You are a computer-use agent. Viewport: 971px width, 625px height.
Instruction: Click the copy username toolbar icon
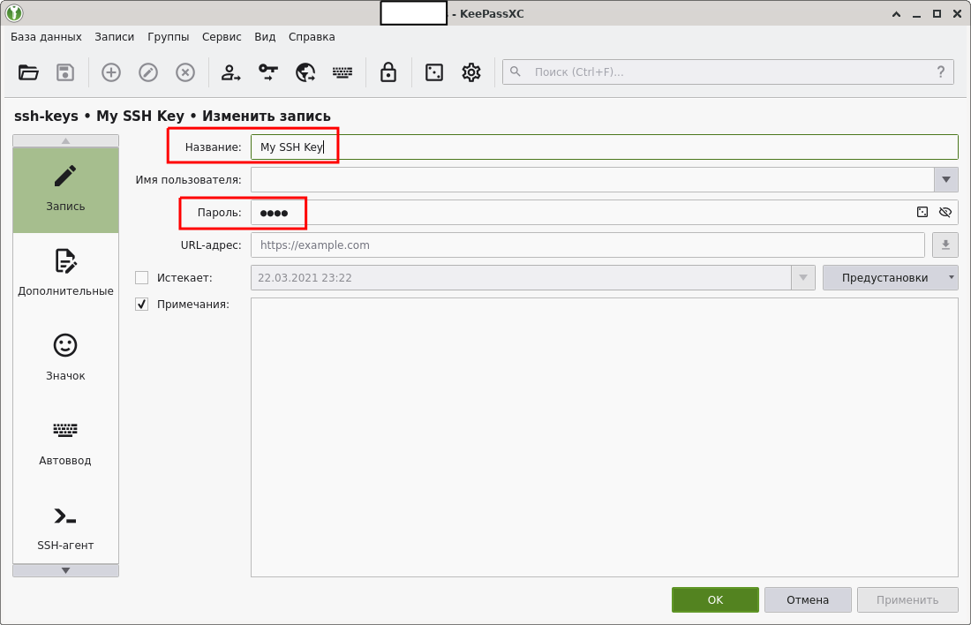[230, 72]
